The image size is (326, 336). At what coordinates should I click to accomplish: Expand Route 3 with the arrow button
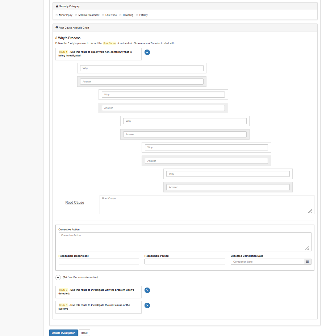[x=147, y=305]
